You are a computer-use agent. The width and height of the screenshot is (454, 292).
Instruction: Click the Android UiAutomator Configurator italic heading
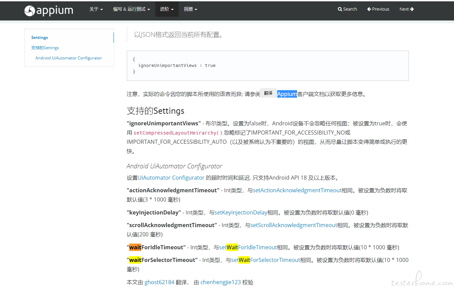click(x=174, y=166)
